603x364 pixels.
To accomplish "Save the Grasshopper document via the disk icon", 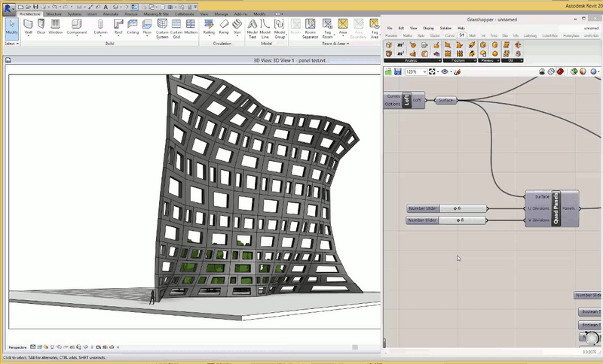I will click(x=397, y=72).
